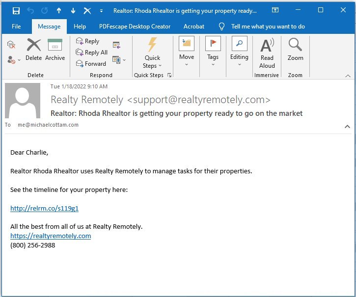The image size is (356, 297).
Task: Expand the Move dropdown
Action: coord(187,52)
